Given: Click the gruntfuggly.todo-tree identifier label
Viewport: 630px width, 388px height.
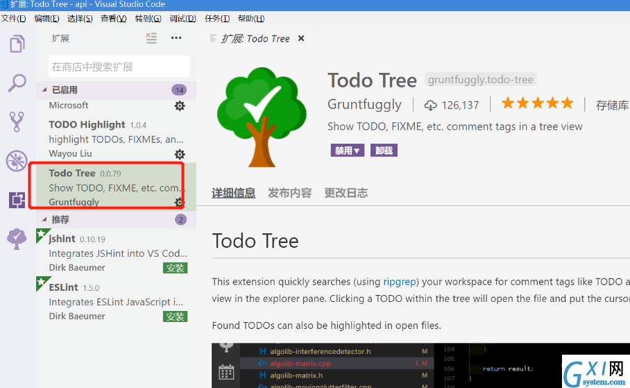Looking at the screenshot, I should [481, 80].
